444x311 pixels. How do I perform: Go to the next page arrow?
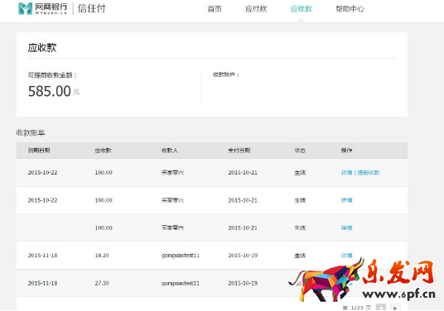click(x=395, y=308)
